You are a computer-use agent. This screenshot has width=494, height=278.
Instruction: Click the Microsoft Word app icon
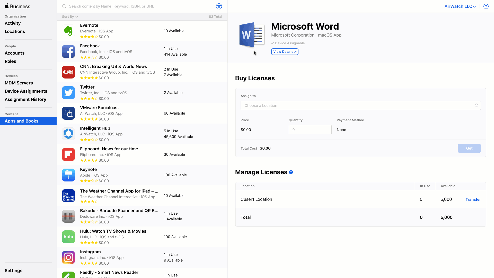(252, 35)
